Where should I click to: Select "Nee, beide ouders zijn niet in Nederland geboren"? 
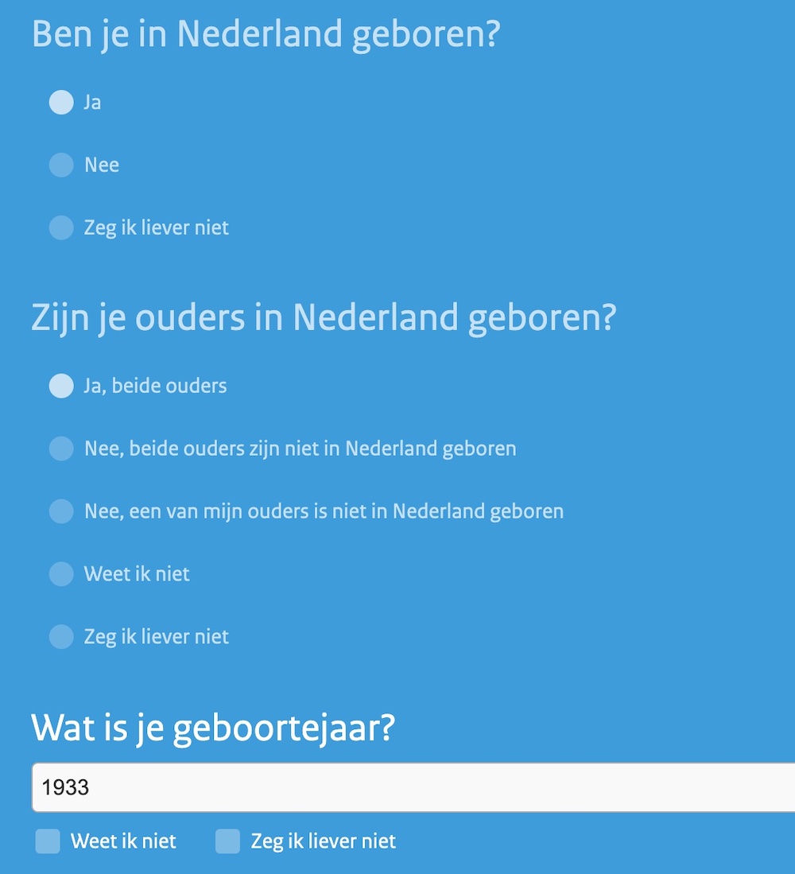[x=60, y=449]
